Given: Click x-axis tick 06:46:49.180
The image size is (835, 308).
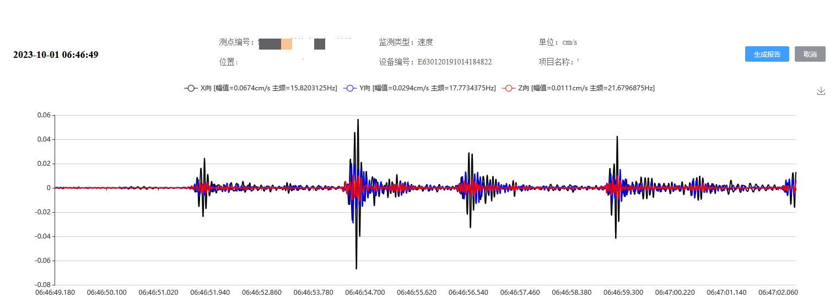Looking at the screenshot, I should click(55, 292).
